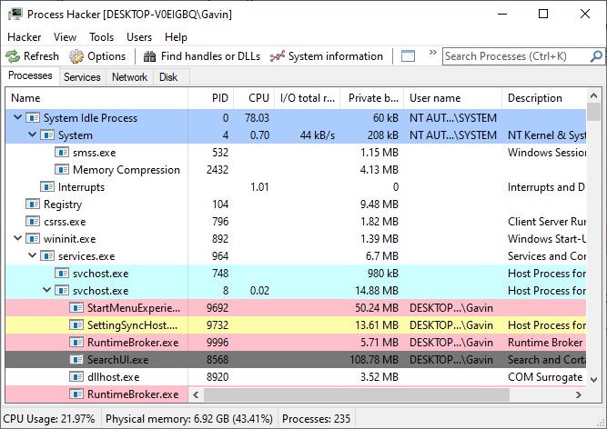Viewport: 607px width, 429px height.
Task: Click the vertical scrollbar up arrow
Action: 594,95
